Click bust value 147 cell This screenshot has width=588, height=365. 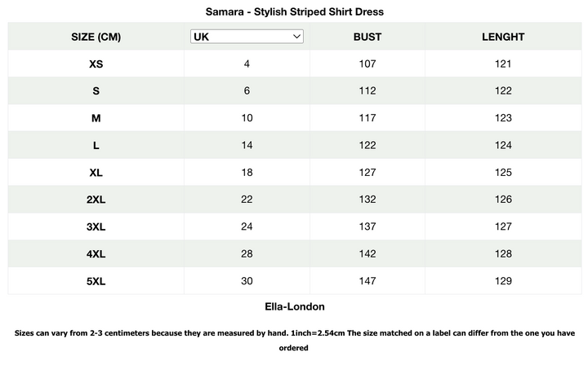click(x=367, y=281)
